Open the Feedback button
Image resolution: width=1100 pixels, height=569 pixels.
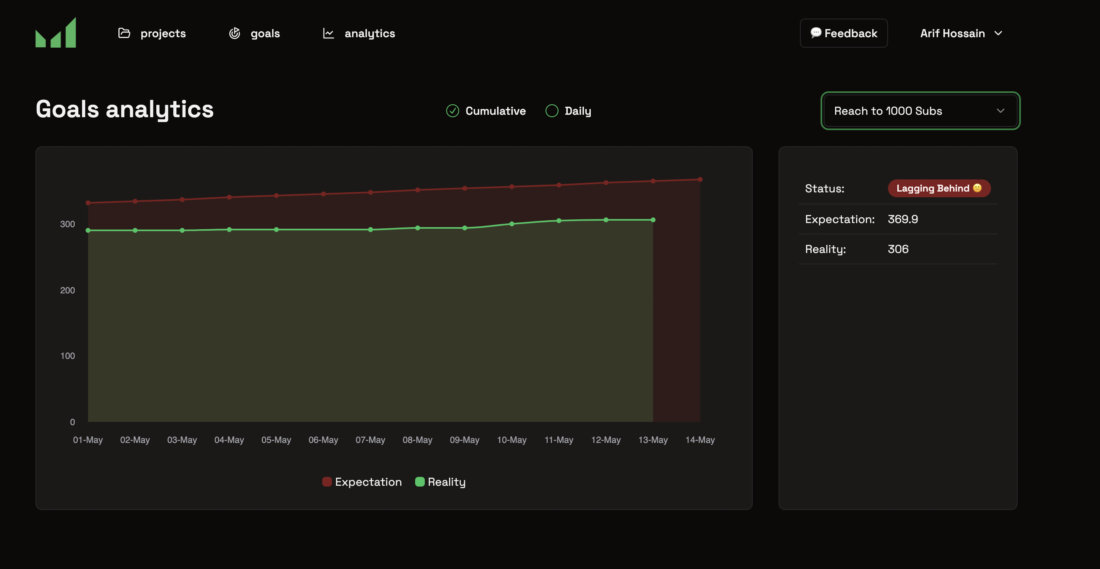pos(844,33)
